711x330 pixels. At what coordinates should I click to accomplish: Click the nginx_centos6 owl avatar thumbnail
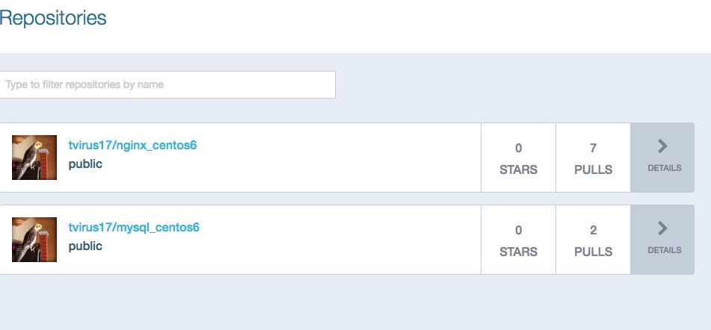point(34,158)
